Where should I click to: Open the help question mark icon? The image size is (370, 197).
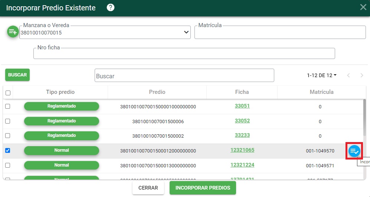tap(111, 7)
